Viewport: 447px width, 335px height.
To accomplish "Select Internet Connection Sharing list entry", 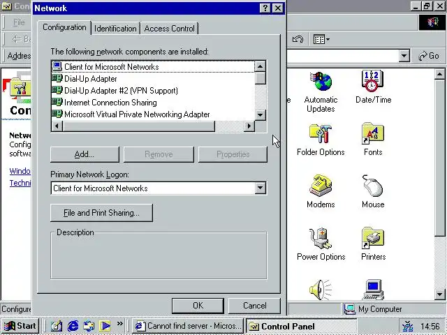I will (x=110, y=103).
